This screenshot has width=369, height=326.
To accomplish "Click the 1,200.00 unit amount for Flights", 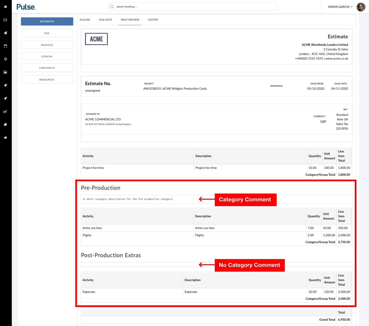I will [329, 235].
